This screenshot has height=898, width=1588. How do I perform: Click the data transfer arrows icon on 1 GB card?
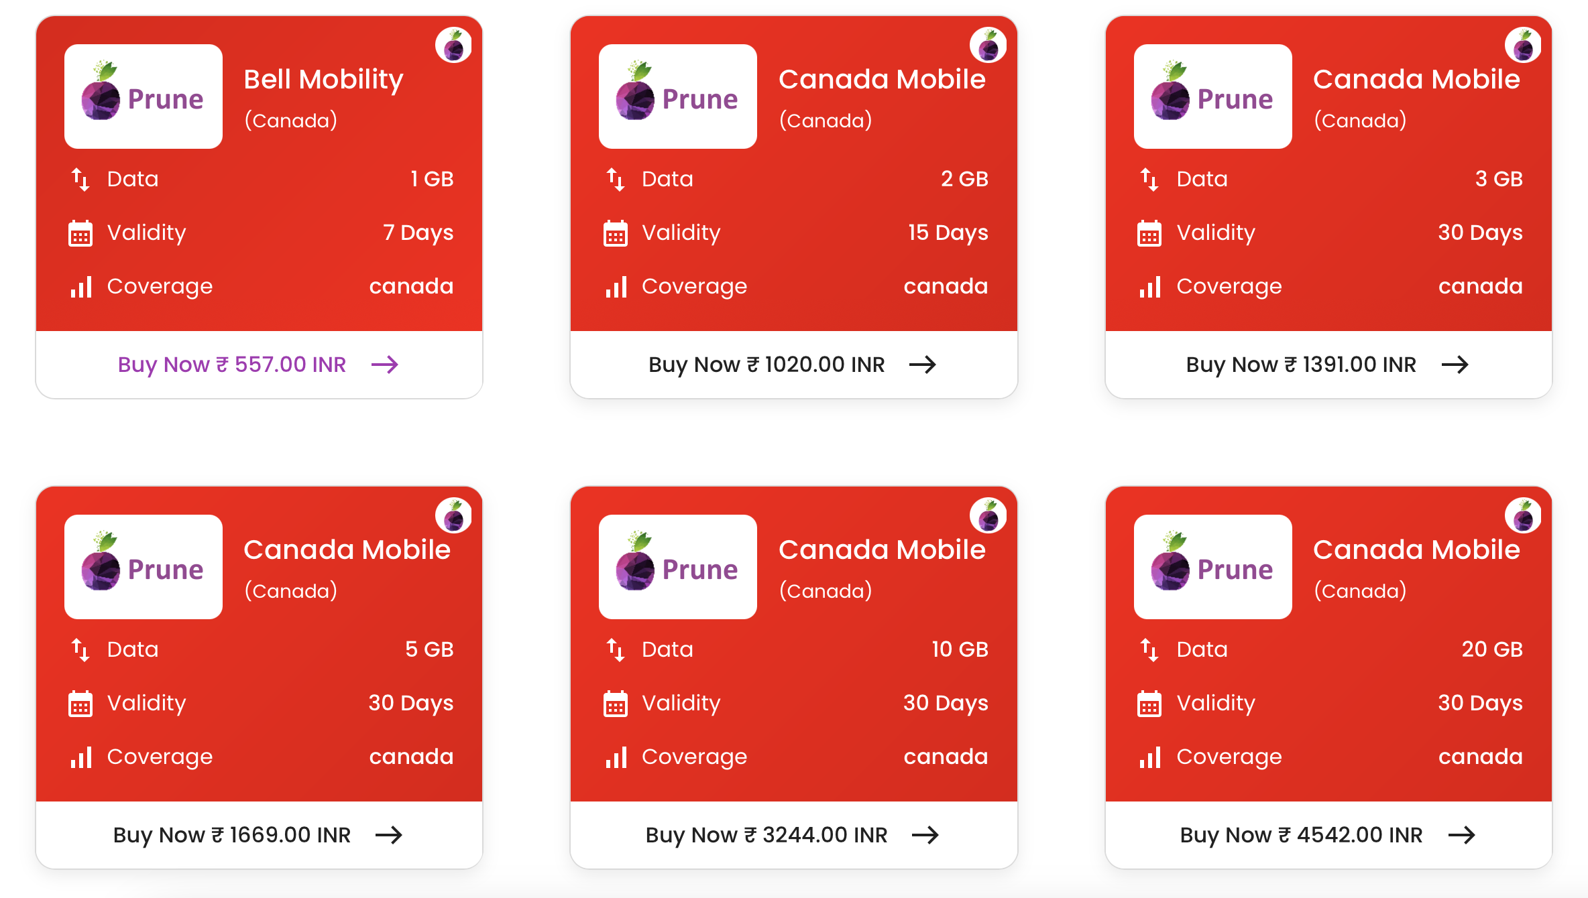click(80, 180)
